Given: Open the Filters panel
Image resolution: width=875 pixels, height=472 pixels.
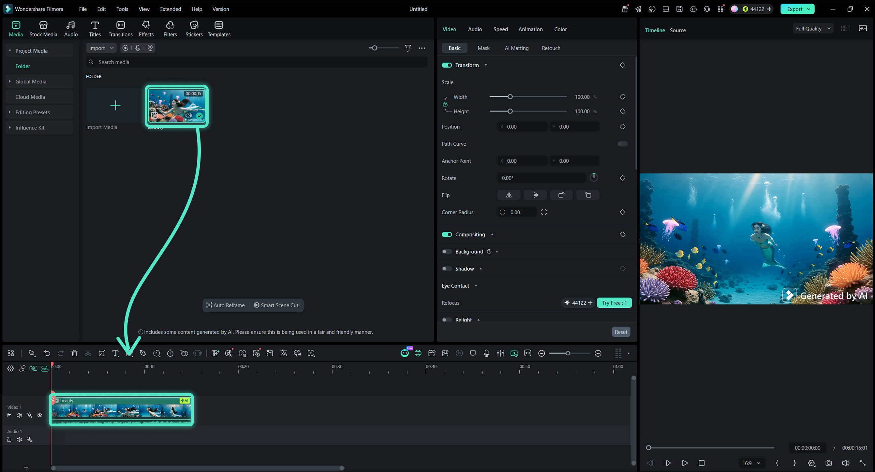Looking at the screenshot, I should [x=170, y=29].
